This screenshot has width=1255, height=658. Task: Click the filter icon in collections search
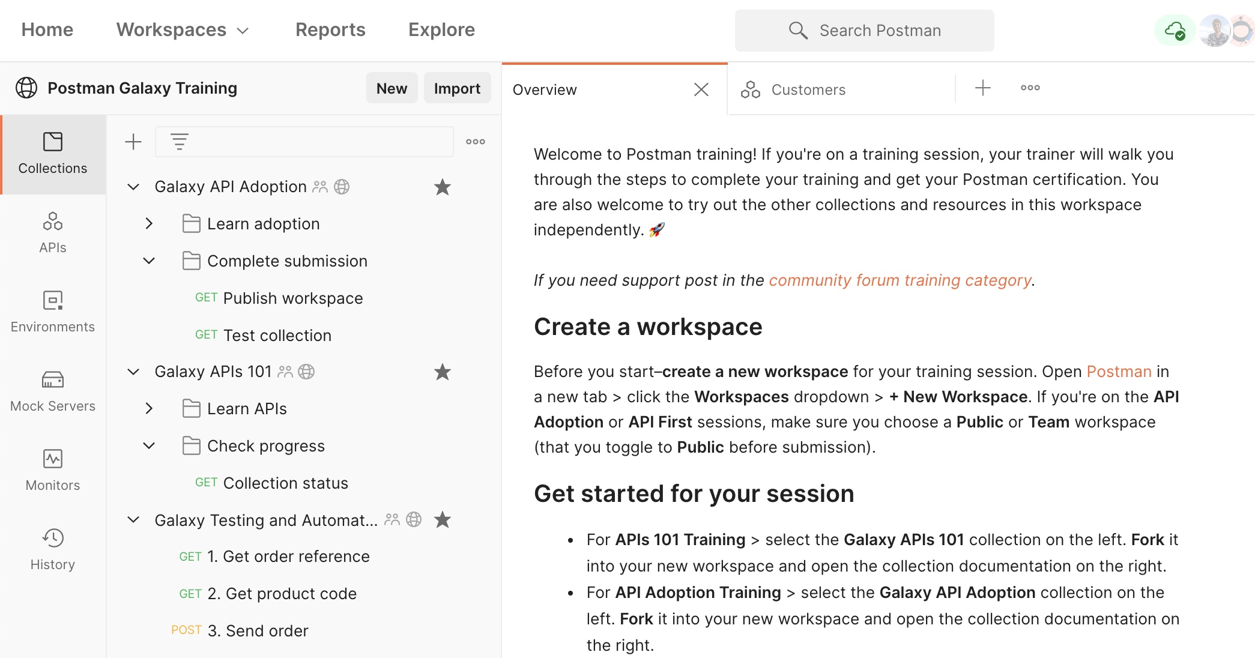click(180, 142)
